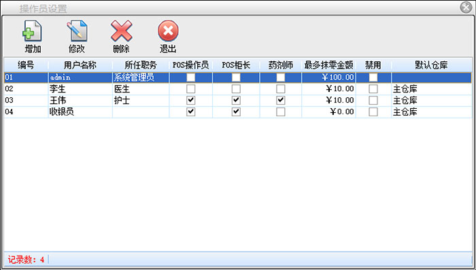Click the ￥10.00 amount in 李生 row
Screen dimensions: 476x270
click(x=328, y=88)
